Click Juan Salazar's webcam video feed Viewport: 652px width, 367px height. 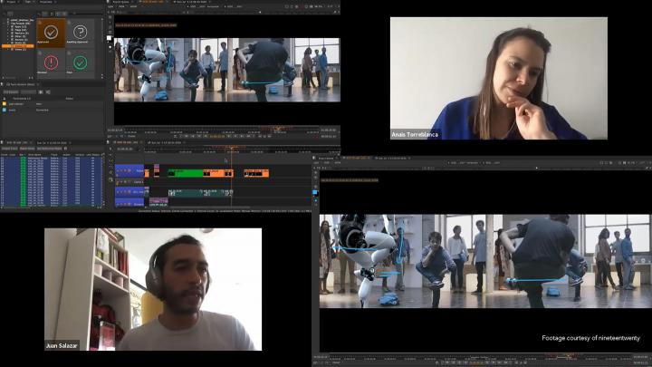152,288
